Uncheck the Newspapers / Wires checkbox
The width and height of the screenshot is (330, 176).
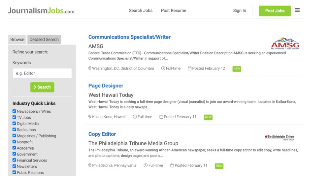pos(14,111)
